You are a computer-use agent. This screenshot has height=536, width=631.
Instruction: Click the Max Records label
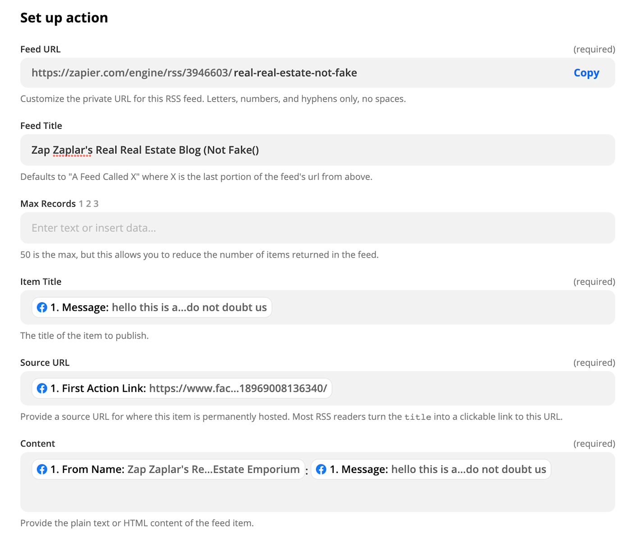48,204
